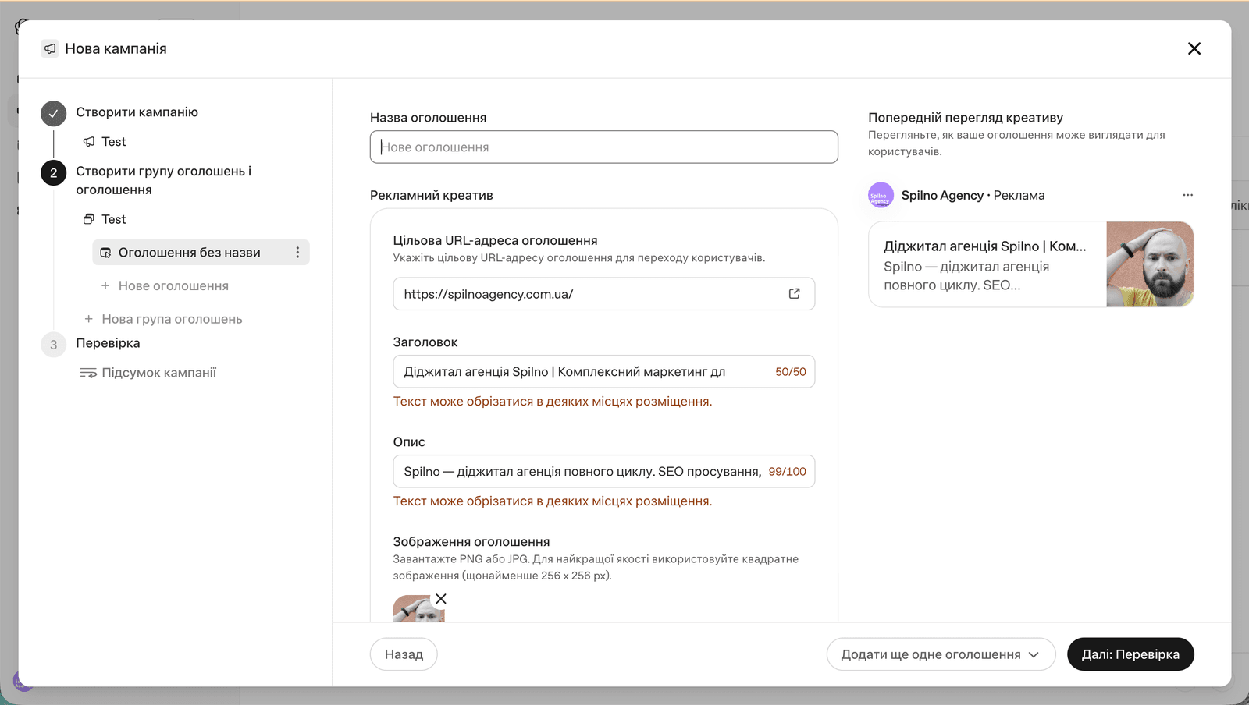Image resolution: width=1249 pixels, height=705 pixels.
Task: Click Далі: Перевірка button
Action: (x=1130, y=654)
